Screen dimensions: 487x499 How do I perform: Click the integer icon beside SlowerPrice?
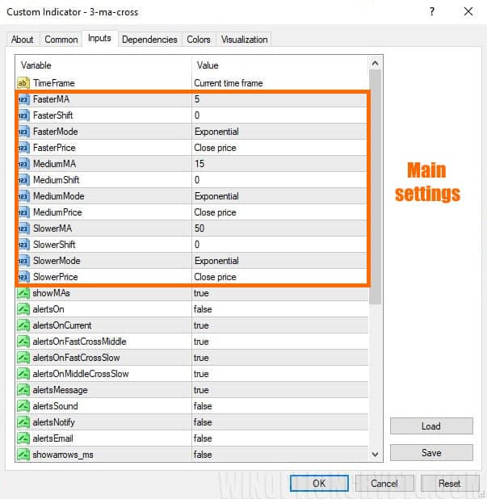pyautogui.click(x=24, y=277)
